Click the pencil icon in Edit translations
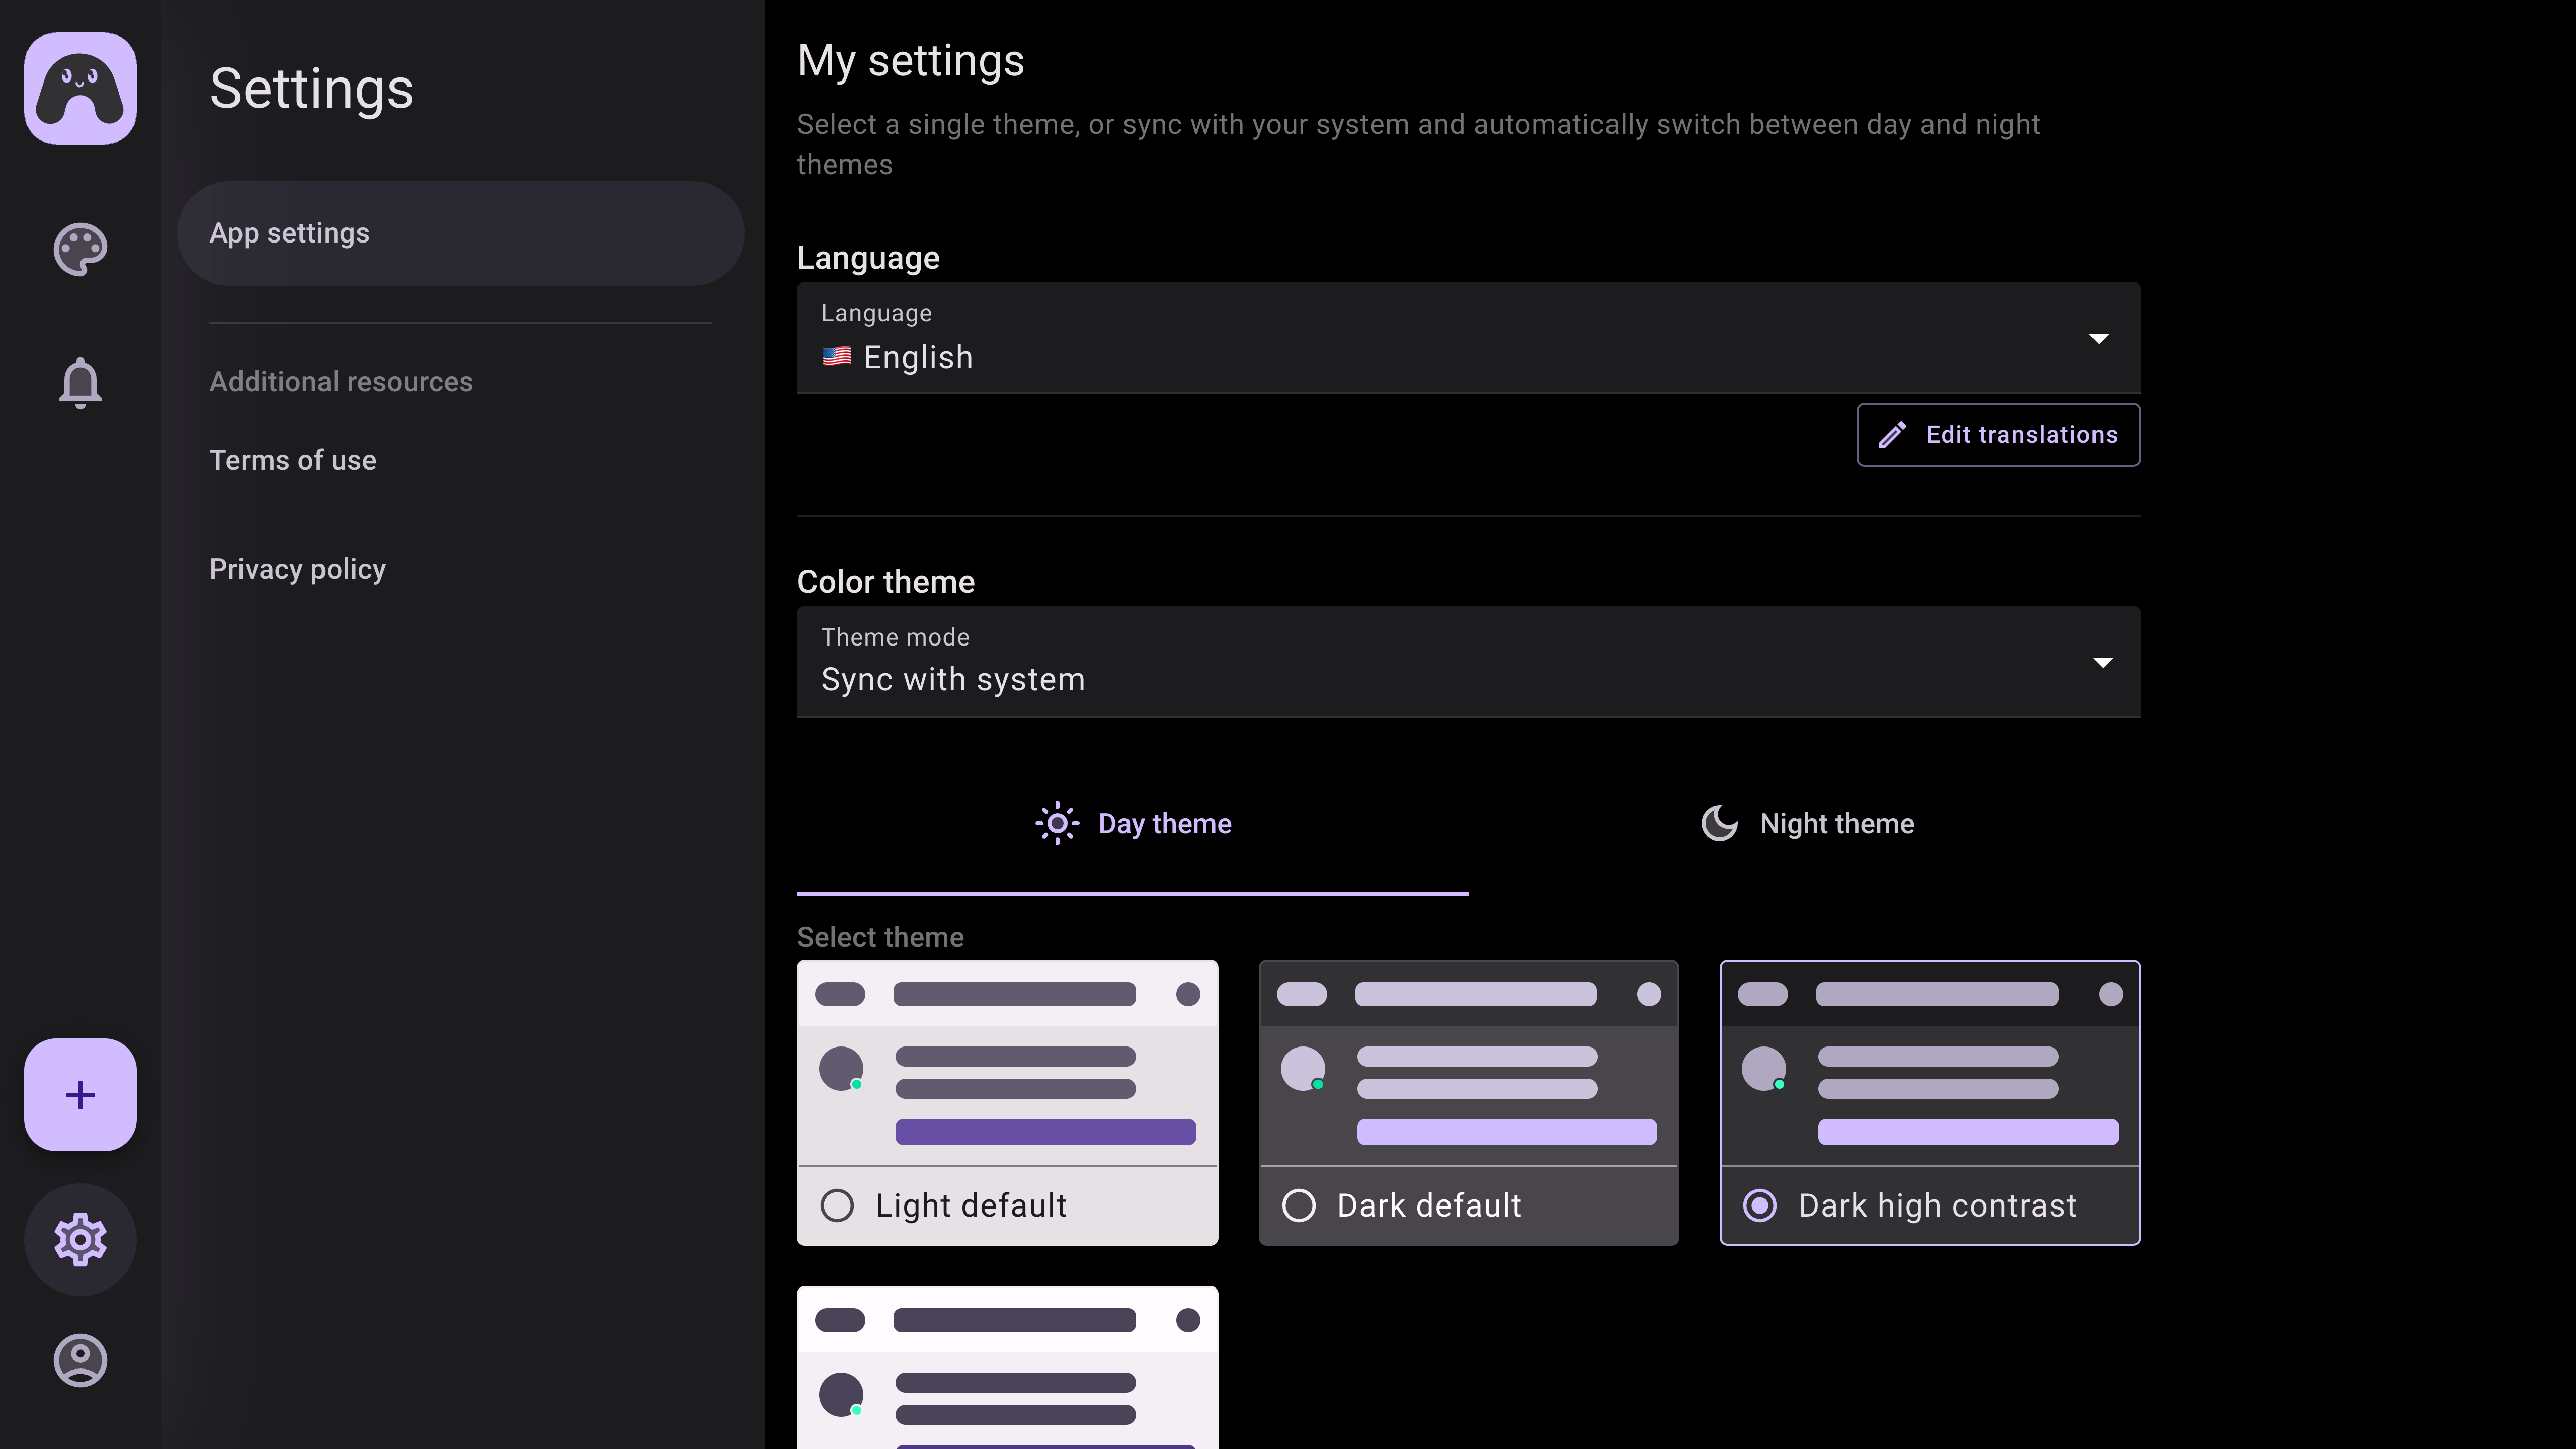Viewport: 2576px width, 1449px height. 1892,435
